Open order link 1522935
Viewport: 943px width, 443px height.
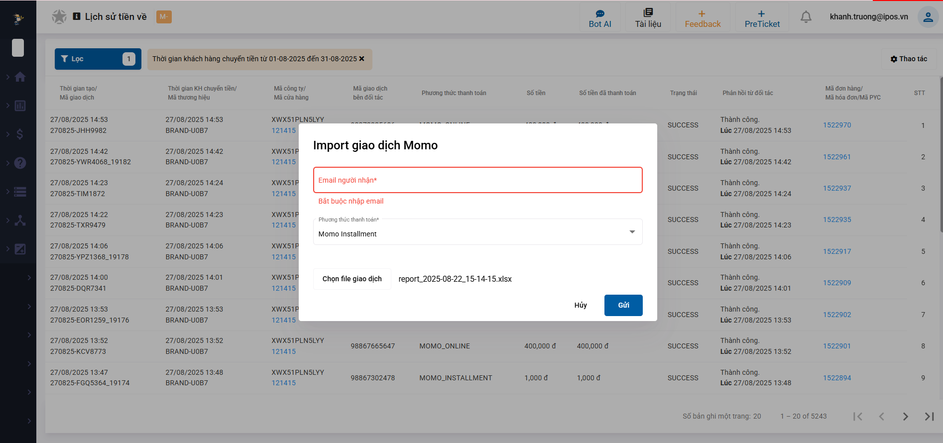tap(837, 220)
